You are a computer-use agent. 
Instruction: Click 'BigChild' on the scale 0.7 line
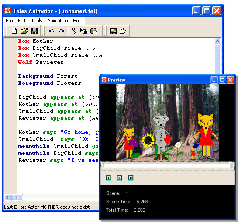pos(46,48)
